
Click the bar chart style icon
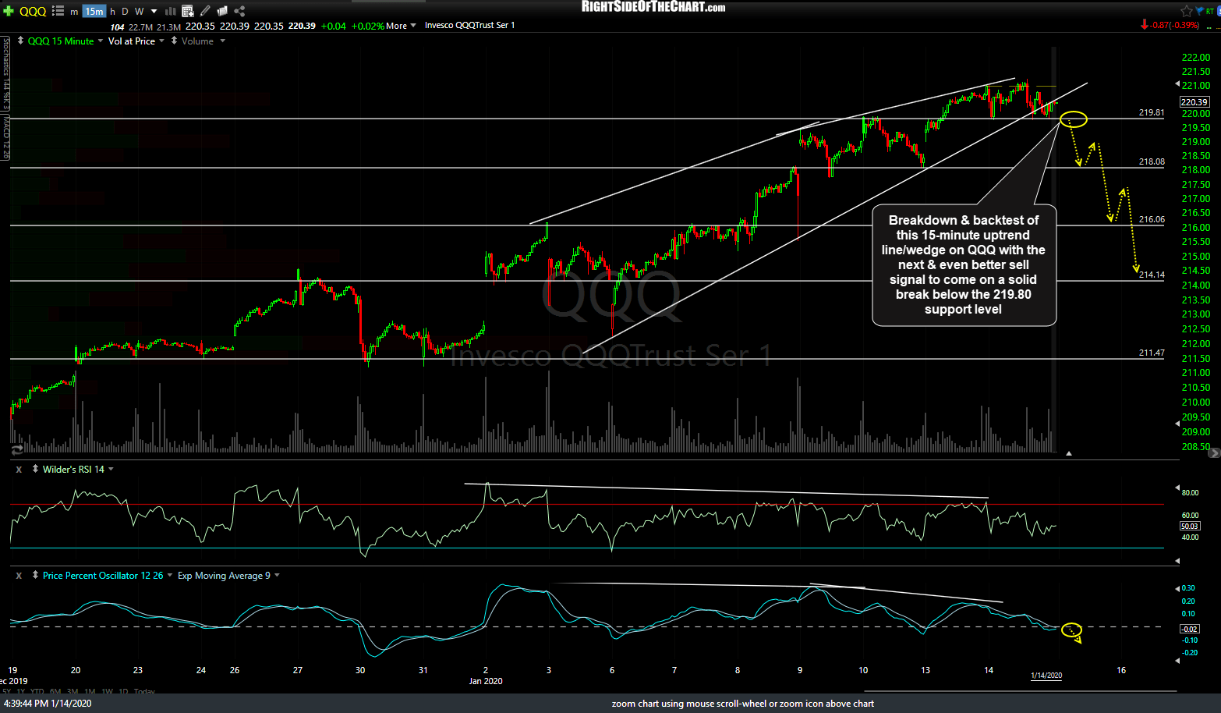pos(168,11)
